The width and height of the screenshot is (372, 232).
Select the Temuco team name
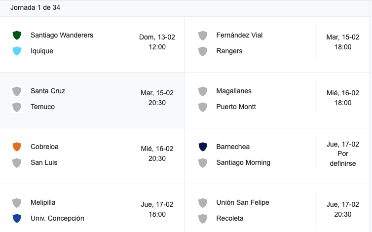coord(43,107)
